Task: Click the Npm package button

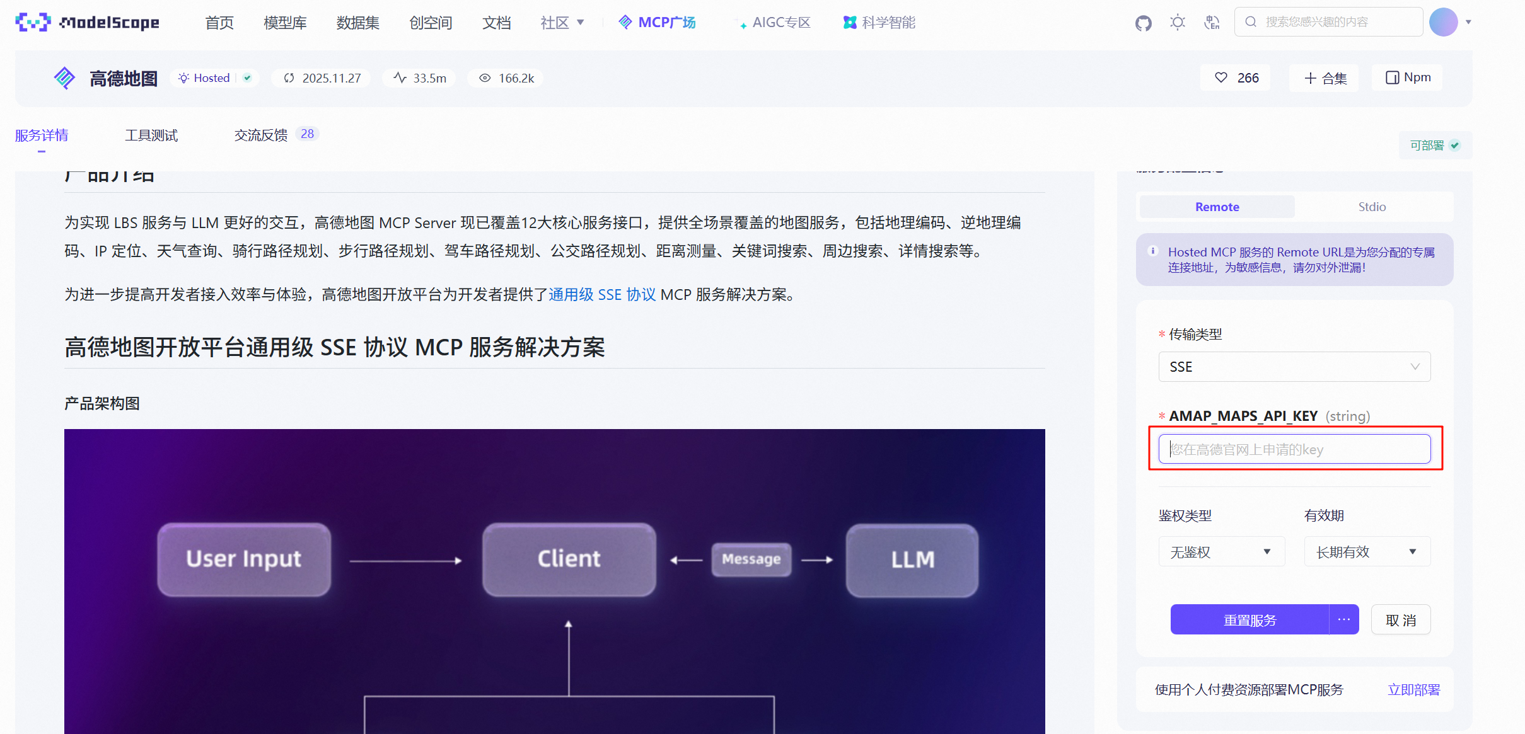Action: pyautogui.click(x=1407, y=77)
